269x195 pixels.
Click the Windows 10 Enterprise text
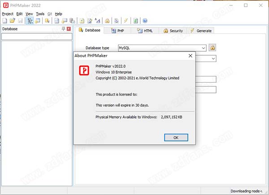pos(113,72)
